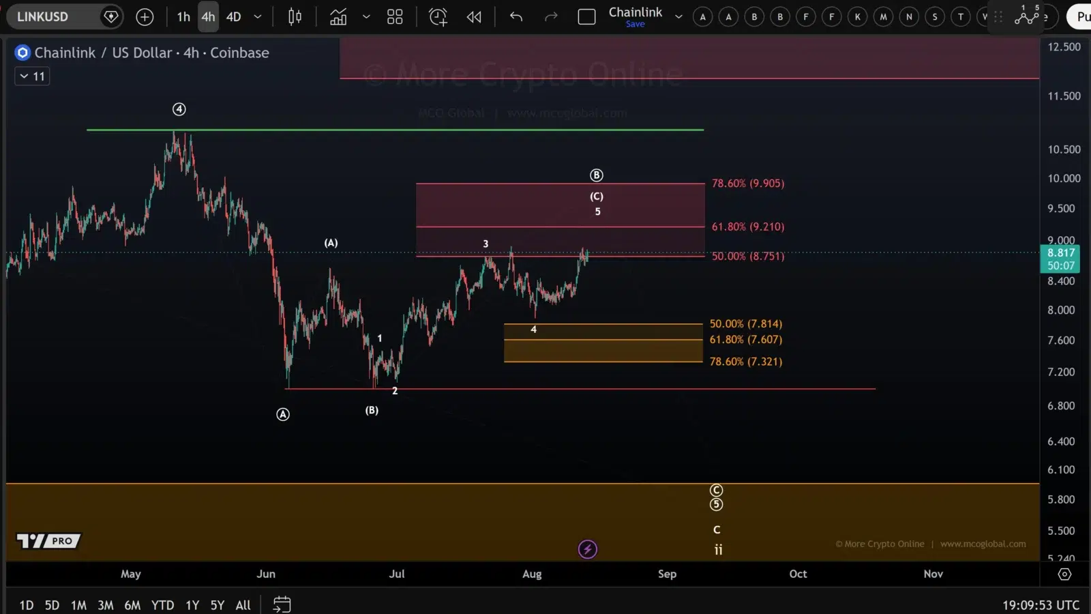Open the Indicators panel icon

tap(338, 16)
